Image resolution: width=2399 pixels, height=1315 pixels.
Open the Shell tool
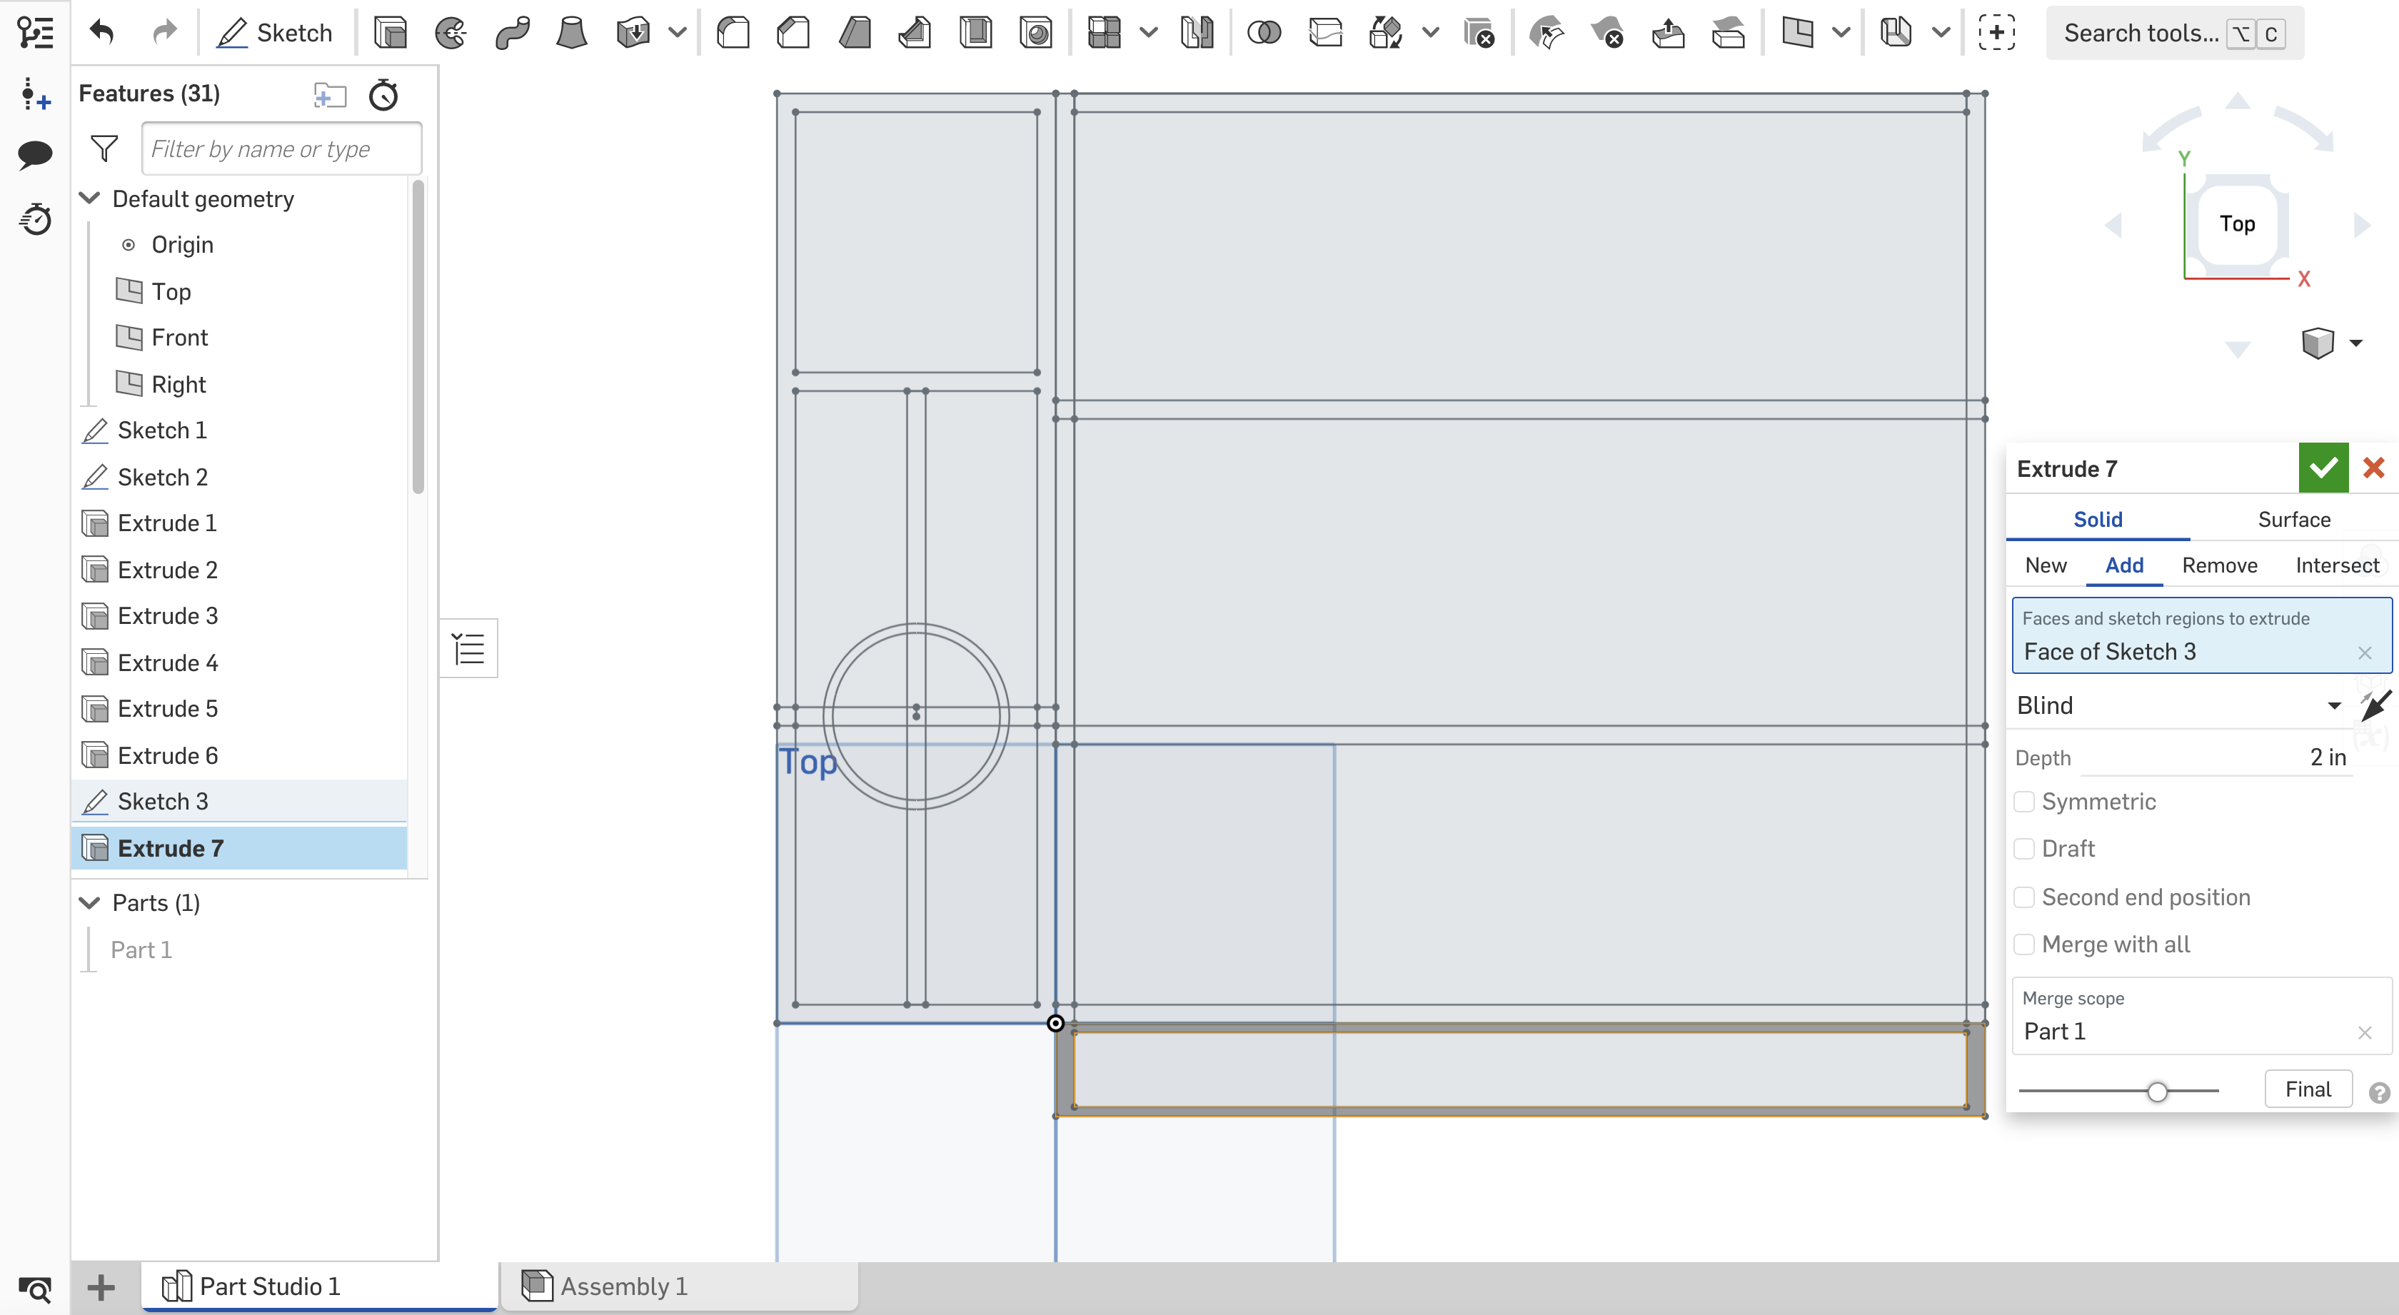tap(974, 31)
